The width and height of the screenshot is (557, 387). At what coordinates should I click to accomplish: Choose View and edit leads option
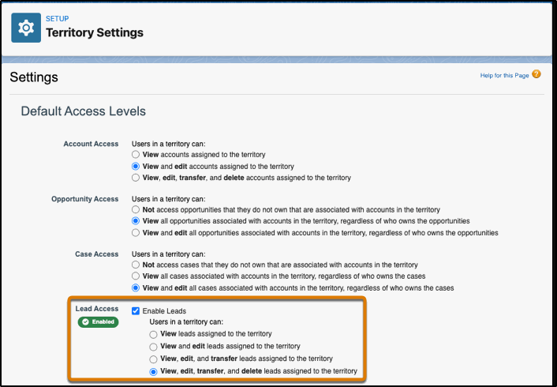point(153,347)
